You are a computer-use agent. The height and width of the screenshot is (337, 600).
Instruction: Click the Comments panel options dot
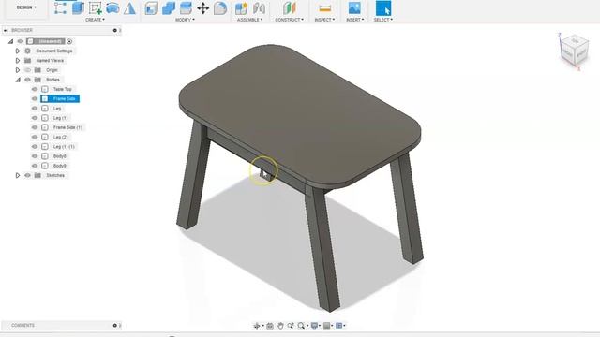[x=114, y=326]
